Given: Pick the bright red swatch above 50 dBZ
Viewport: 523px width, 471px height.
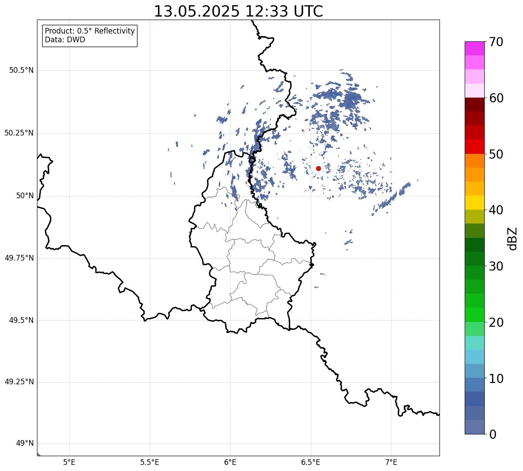Looking at the screenshot, I should click(474, 147).
